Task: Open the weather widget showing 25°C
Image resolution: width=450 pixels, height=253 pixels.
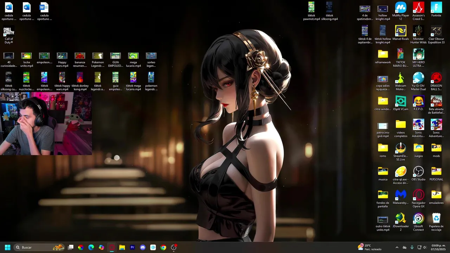Action: pos(370,247)
